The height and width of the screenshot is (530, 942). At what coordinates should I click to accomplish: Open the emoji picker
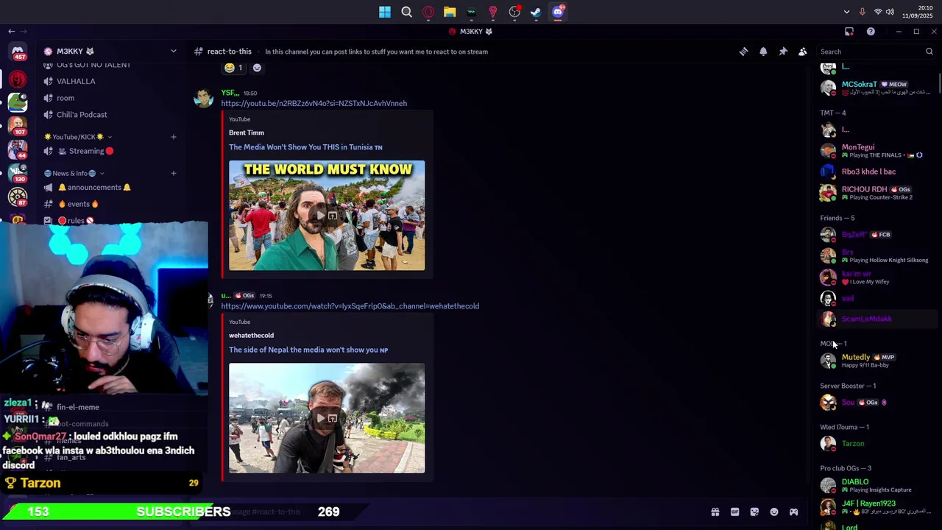[774, 512]
